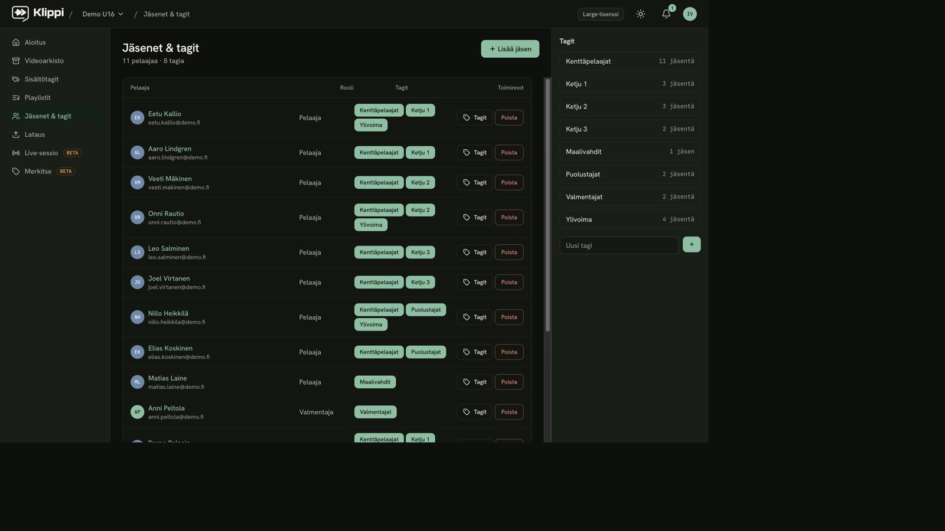Viewport: 945px width, 531px height.
Task: Open Tagit for Eetu Kallio
Action: [x=474, y=117]
